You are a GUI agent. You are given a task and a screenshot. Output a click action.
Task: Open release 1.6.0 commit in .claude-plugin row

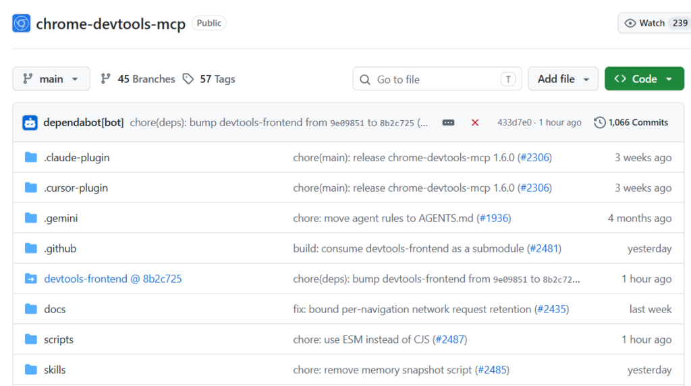(x=404, y=157)
